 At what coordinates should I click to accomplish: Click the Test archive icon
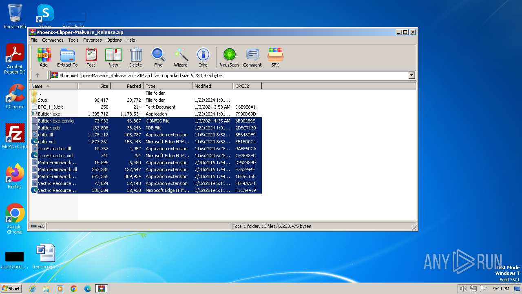pyautogui.click(x=91, y=58)
